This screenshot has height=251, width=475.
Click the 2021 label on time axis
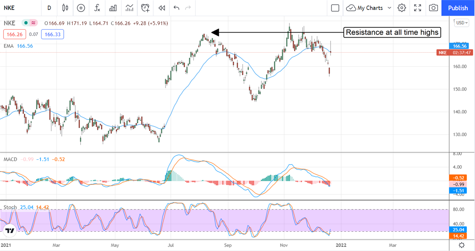click(x=6, y=245)
